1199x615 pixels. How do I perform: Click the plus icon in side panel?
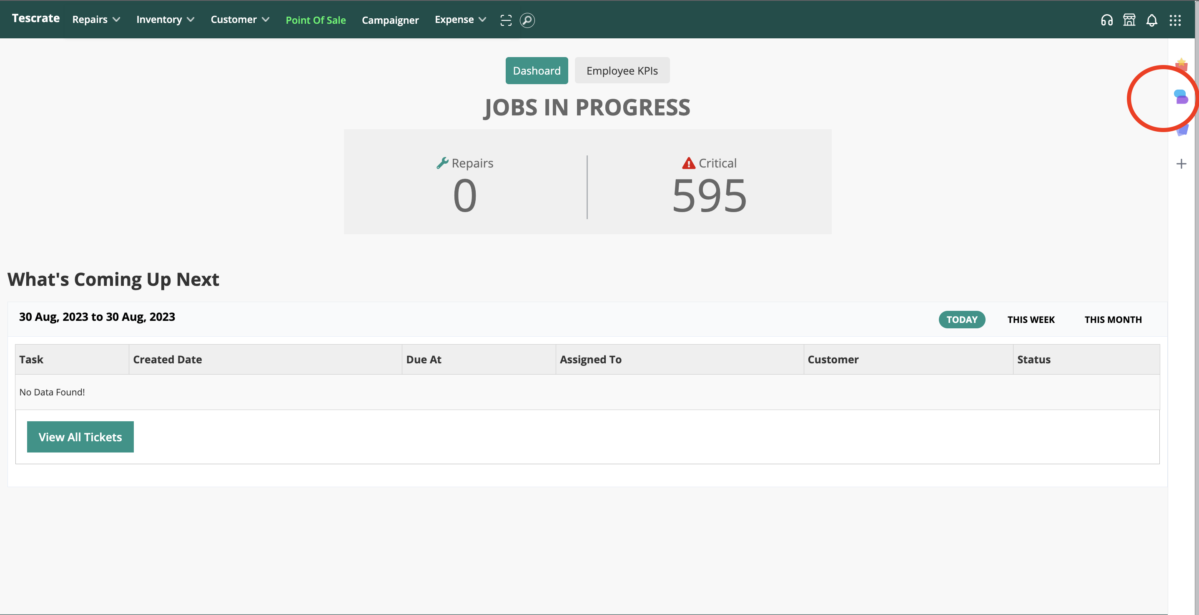click(x=1181, y=164)
